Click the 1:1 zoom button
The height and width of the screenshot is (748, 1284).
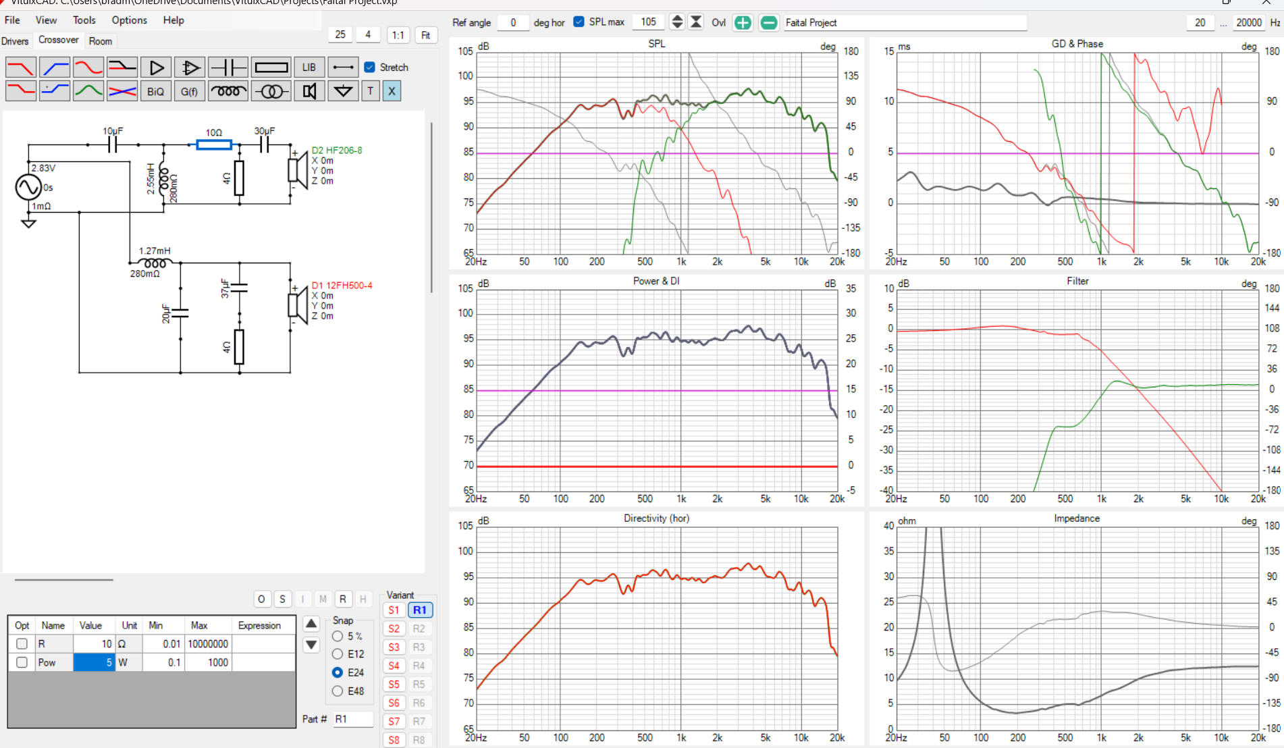click(x=398, y=34)
